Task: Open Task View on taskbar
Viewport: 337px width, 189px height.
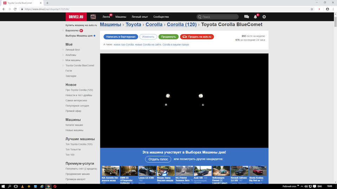Action: click(16, 187)
